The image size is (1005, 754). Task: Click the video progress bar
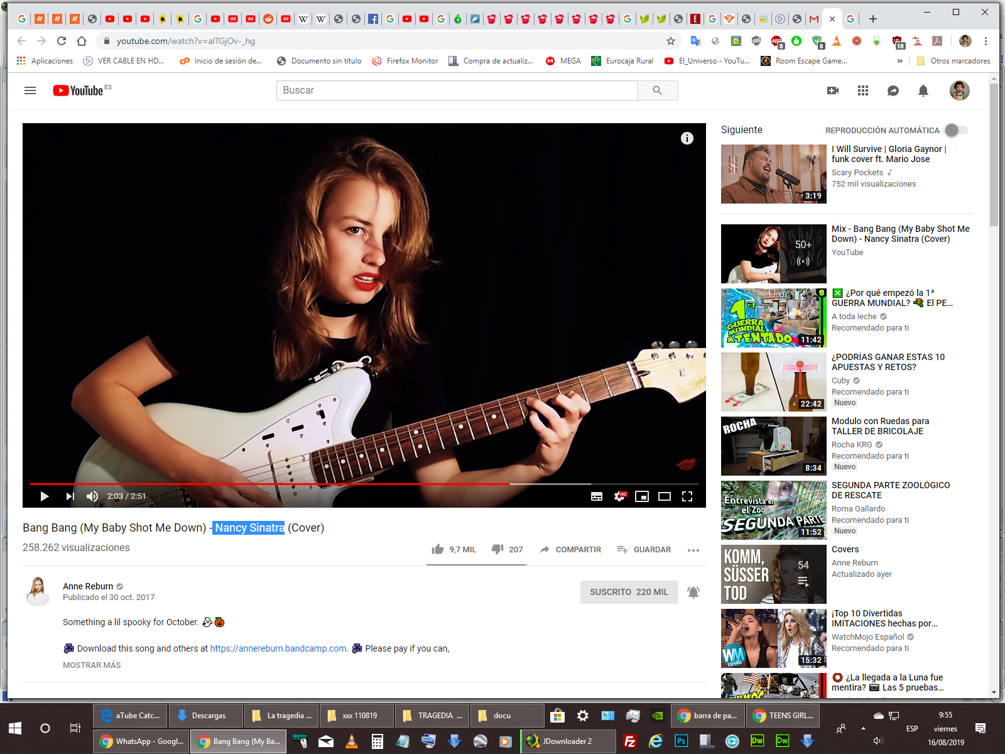pyautogui.click(x=377, y=484)
